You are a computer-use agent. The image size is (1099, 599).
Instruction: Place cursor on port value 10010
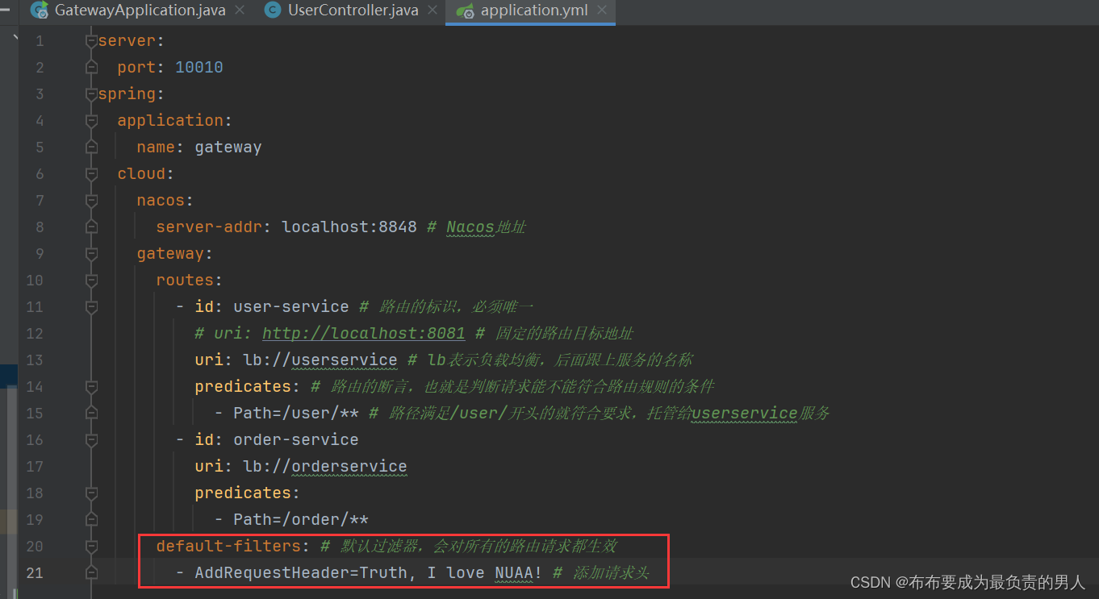pyautogui.click(x=199, y=67)
